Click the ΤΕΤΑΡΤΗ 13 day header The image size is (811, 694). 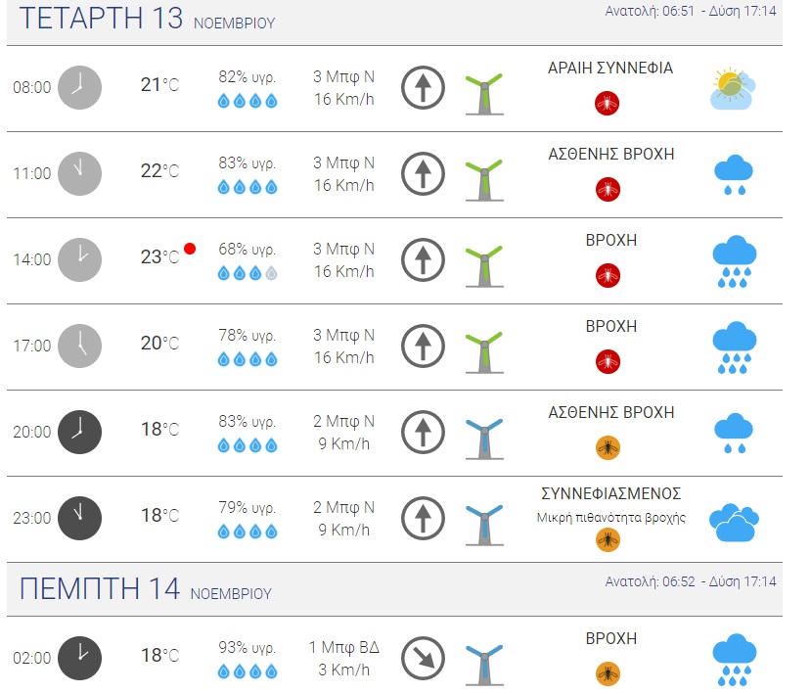tap(101, 19)
